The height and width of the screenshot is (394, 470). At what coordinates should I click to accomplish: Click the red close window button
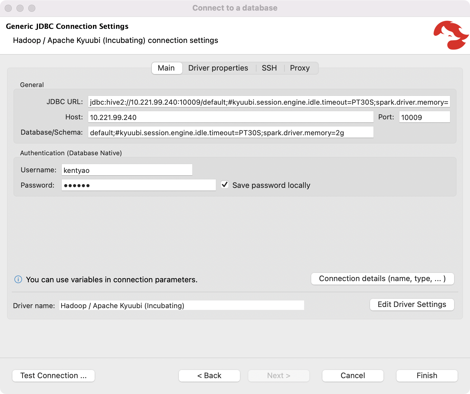(x=8, y=8)
